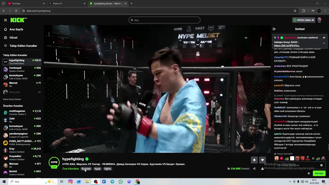329x185 pixels.
Task: Open Takip Edilen Kanallar in the sidebar
Action: tap(23, 46)
